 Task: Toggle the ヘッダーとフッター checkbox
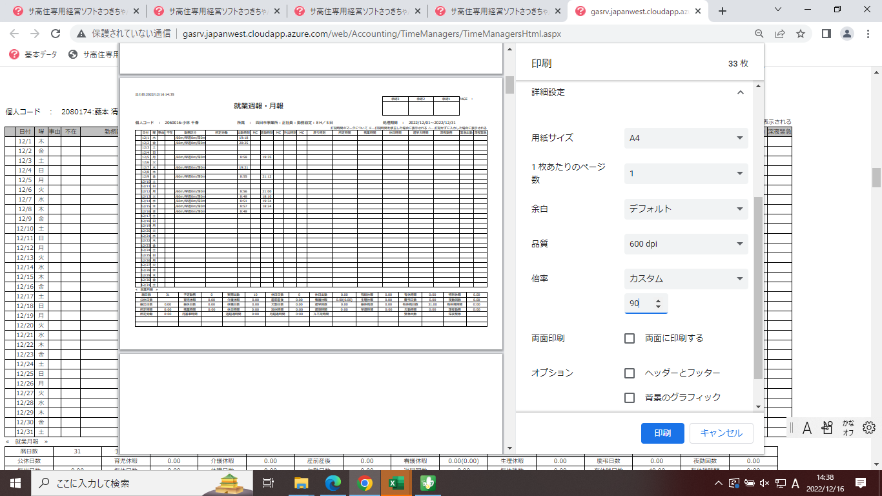(x=630, y=373)
